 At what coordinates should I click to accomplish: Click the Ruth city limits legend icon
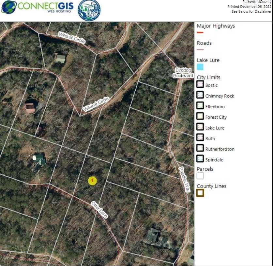200,138
